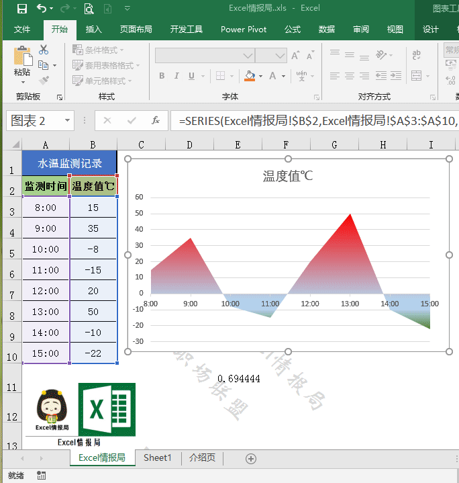
Task: Click the Name Box showing 图表 2
Action: [40, 121]
